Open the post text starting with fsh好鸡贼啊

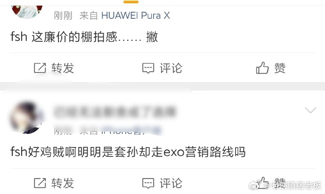pyautogui.click(x=128, y=152)
